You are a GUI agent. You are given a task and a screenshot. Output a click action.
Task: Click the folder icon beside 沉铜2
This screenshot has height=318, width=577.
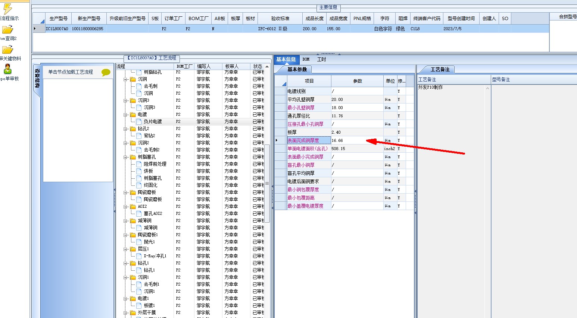pyautogui.click(x=133, y=143)
